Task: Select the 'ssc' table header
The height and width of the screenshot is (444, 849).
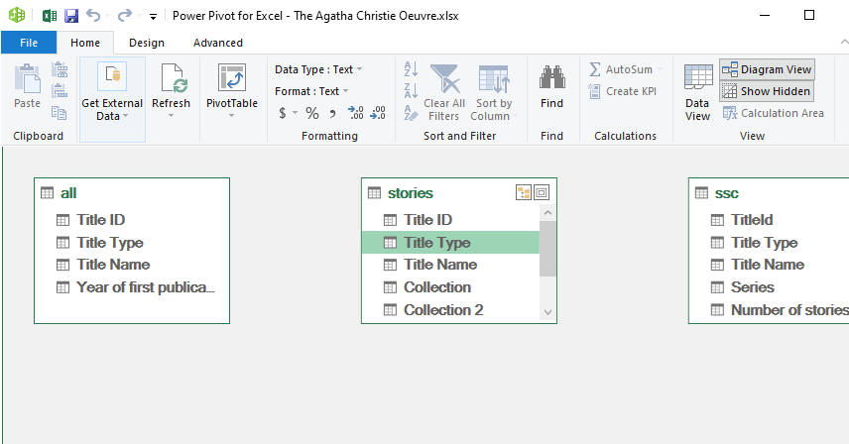Action: pyautogui.click(x=726, y=193)
